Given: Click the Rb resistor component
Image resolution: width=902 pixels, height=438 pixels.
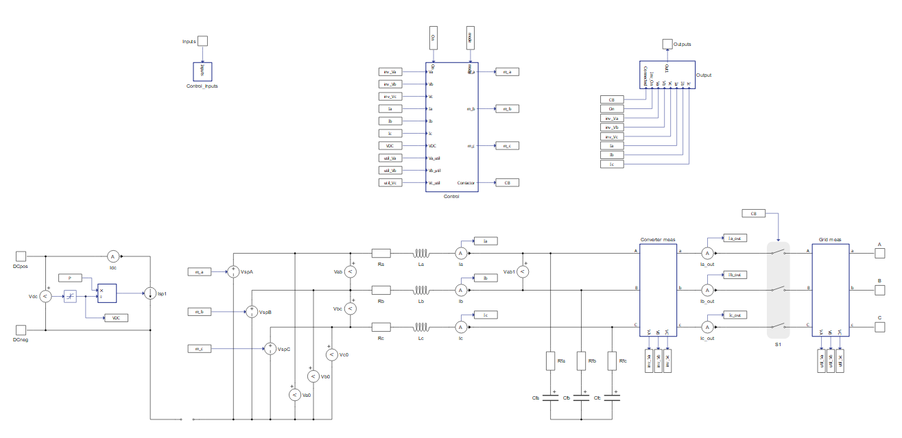Looking at the screenshot, I should [x=381, y=290].
